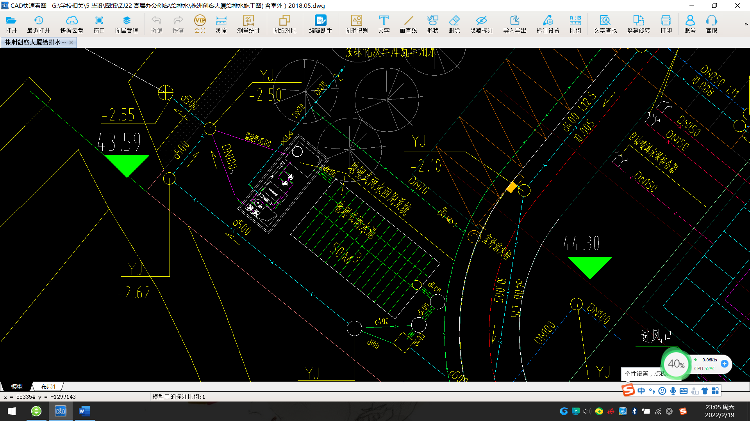Click the 50M3 tank label in the drawing

346,253
